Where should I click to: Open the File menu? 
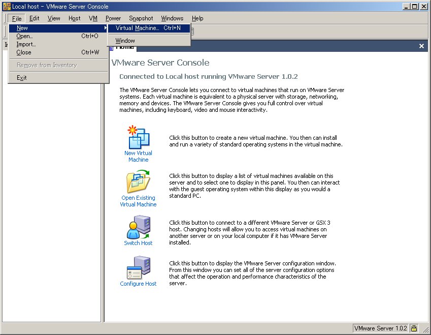[17, 18]
